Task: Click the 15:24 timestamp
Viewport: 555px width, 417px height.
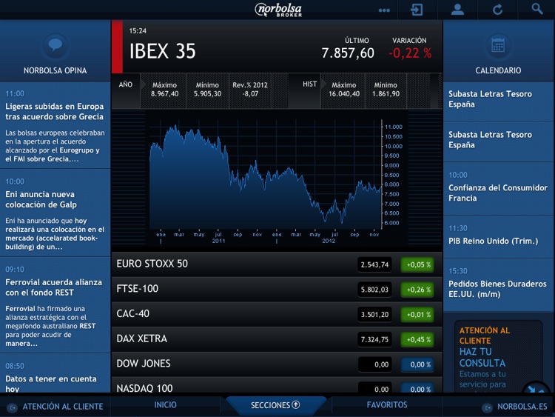Action: point(138,31)
